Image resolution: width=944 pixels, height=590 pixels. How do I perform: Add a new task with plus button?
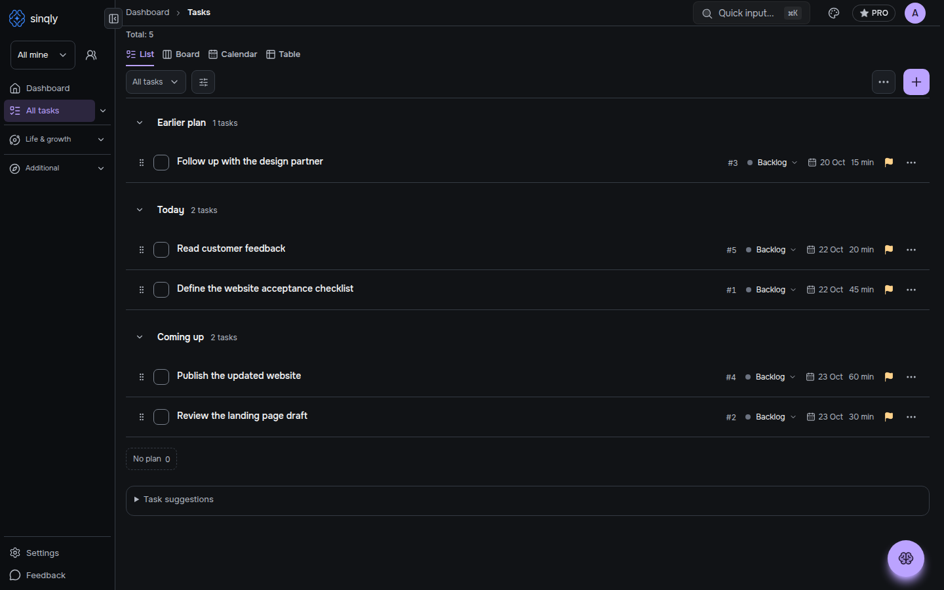pos(916,82)
